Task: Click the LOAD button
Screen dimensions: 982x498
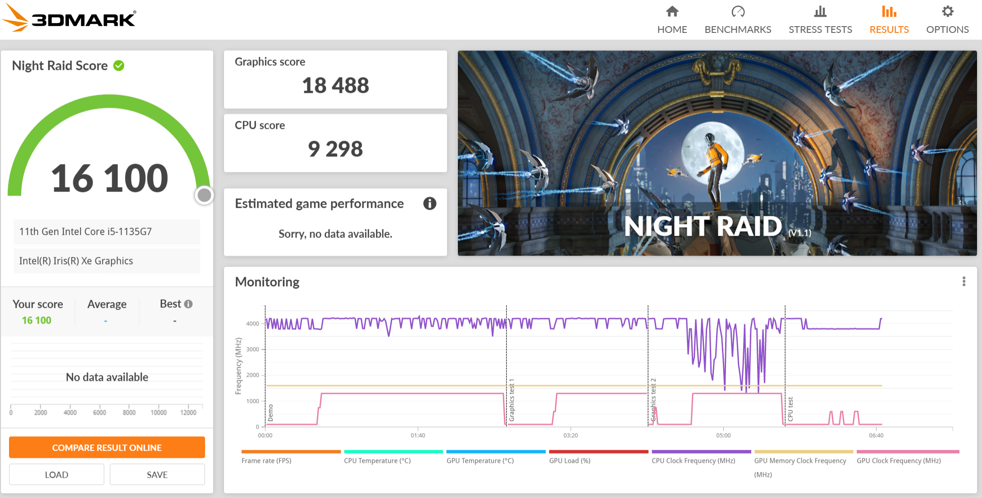Action: click(56, 475)
